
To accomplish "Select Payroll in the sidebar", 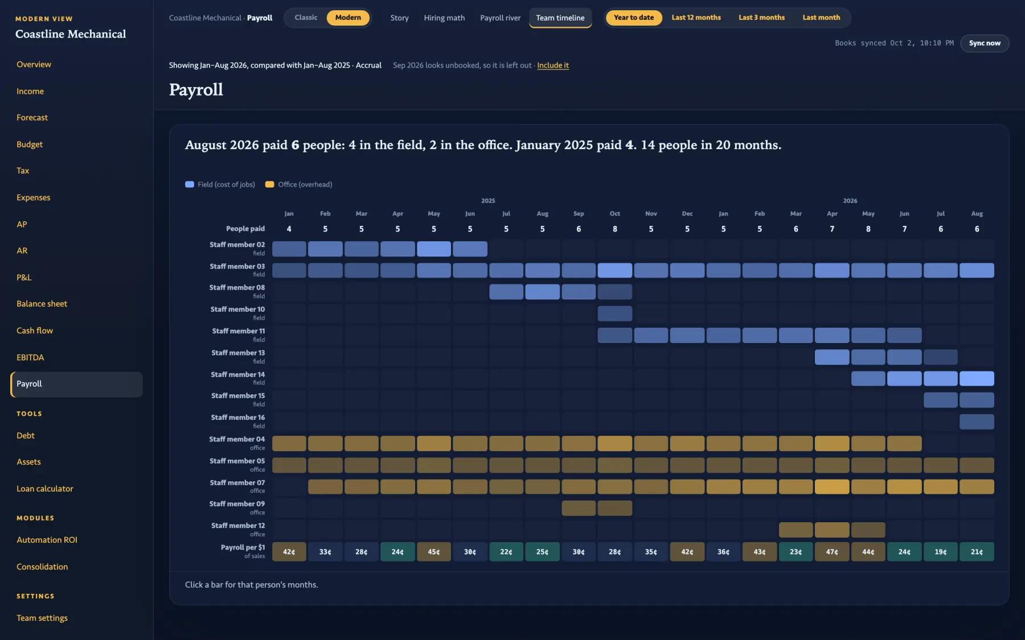I will coord(76,384).
